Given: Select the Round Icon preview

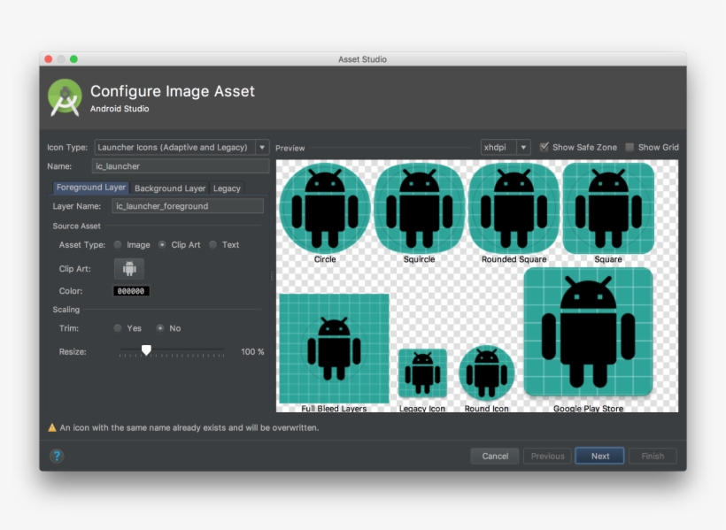Looking at the screenshot, I should click(487, 373).
